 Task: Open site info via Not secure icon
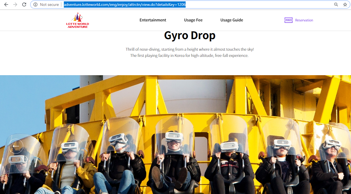(35, 5)
